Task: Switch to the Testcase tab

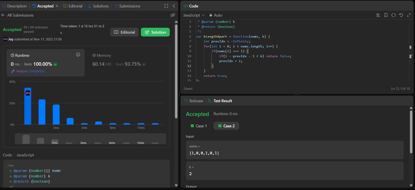Action: coord(194,101)
